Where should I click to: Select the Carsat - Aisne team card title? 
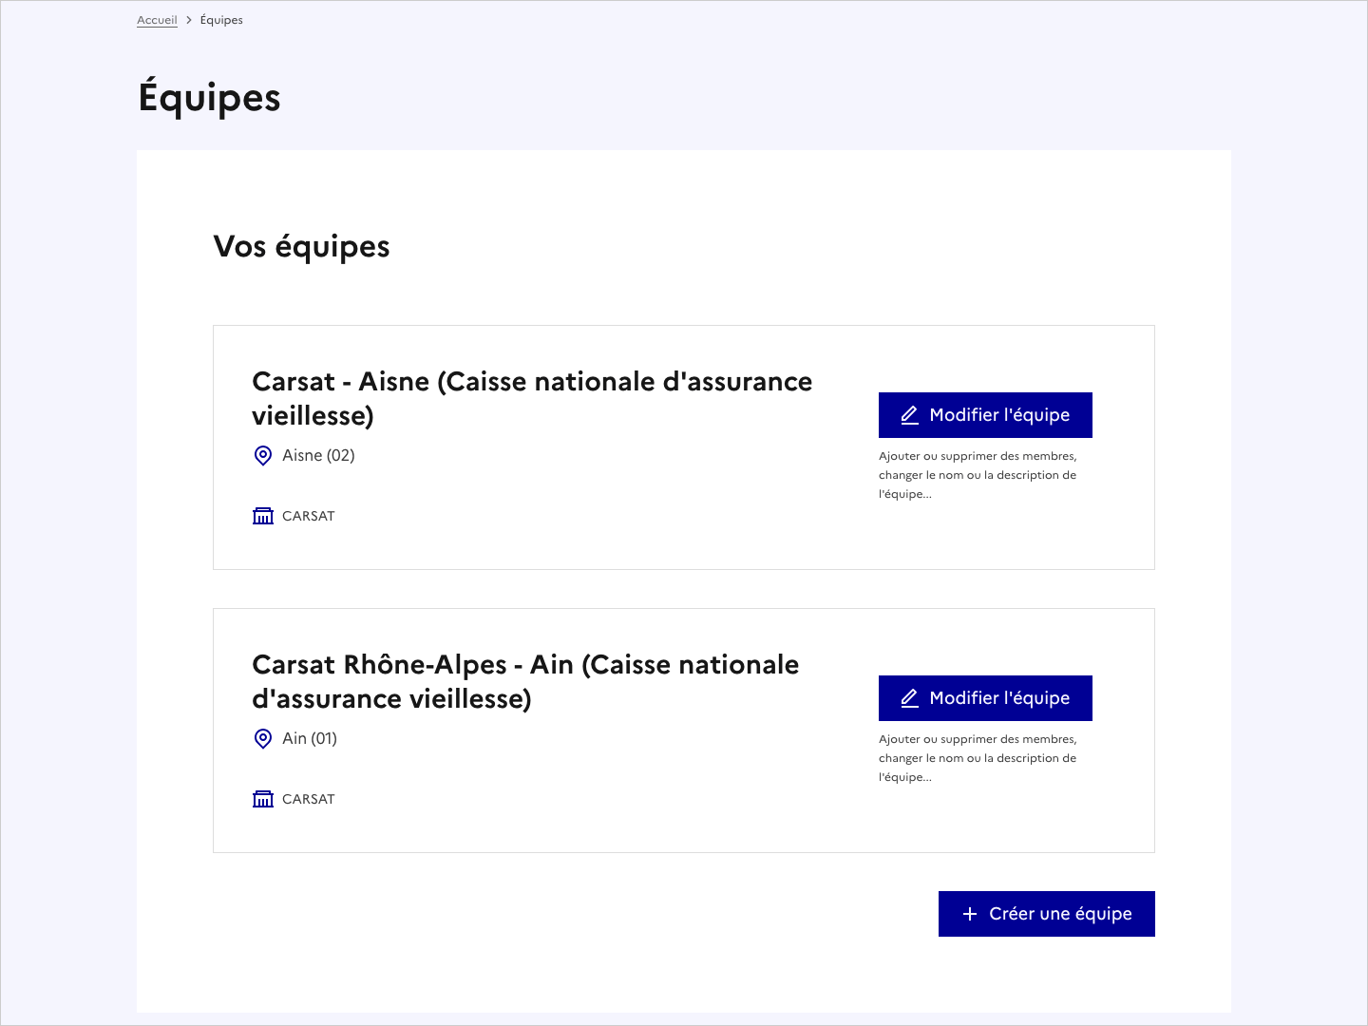tap(532, 398)
